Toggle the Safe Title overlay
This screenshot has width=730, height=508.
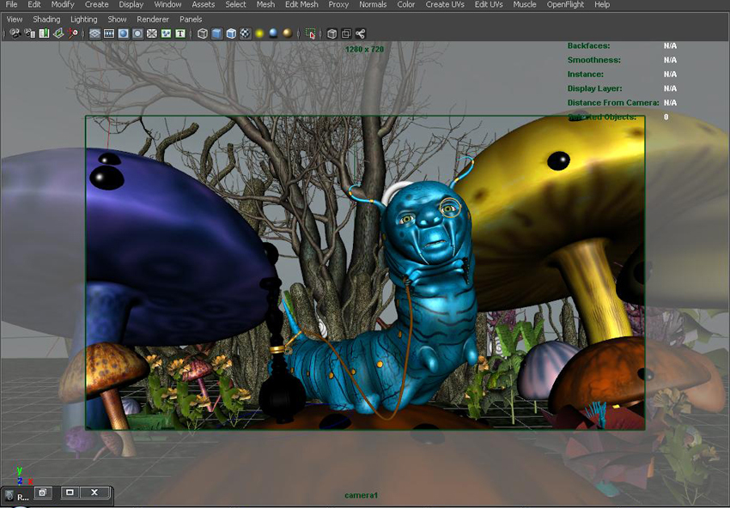pyautogui.click(x=180, y=33)
